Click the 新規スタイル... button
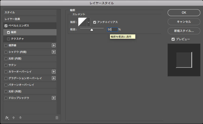Screen dimensions: 203x124 (184, 31)
